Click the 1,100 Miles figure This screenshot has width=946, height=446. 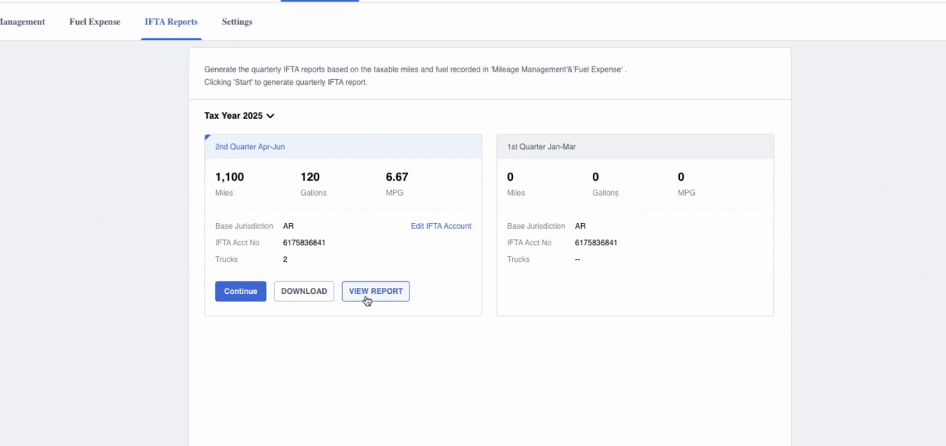(x=229, y=177)
